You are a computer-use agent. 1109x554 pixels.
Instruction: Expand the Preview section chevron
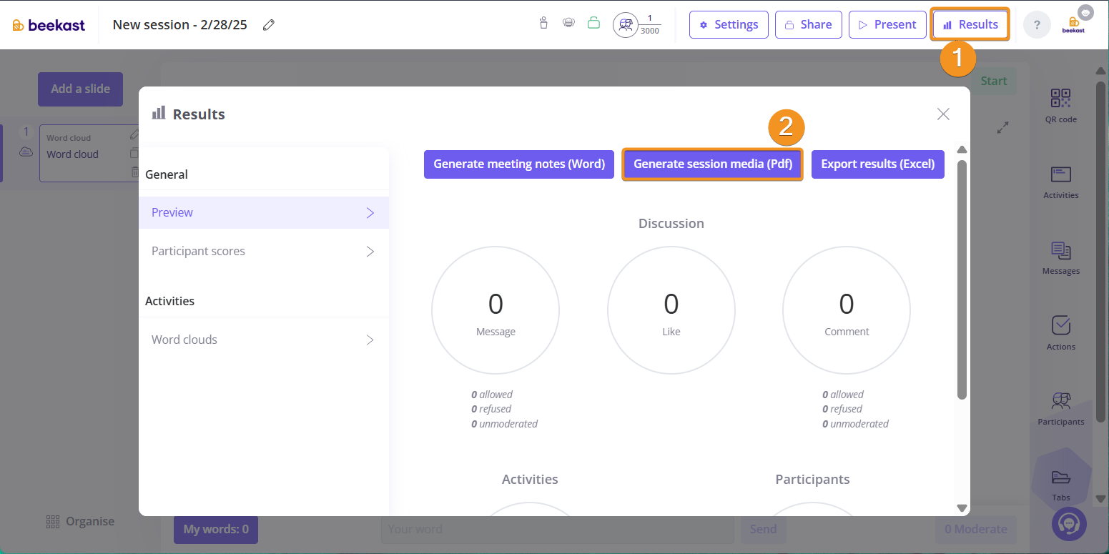[x=370, y=213]
